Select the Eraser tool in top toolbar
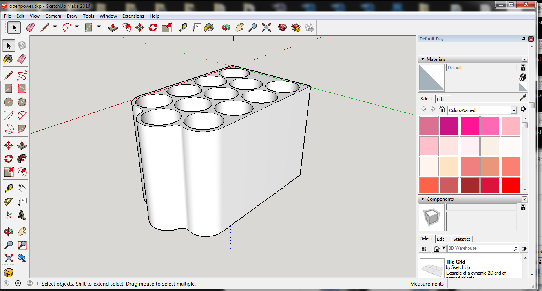This screenshot has height=291, width=542. coord(31,27)
